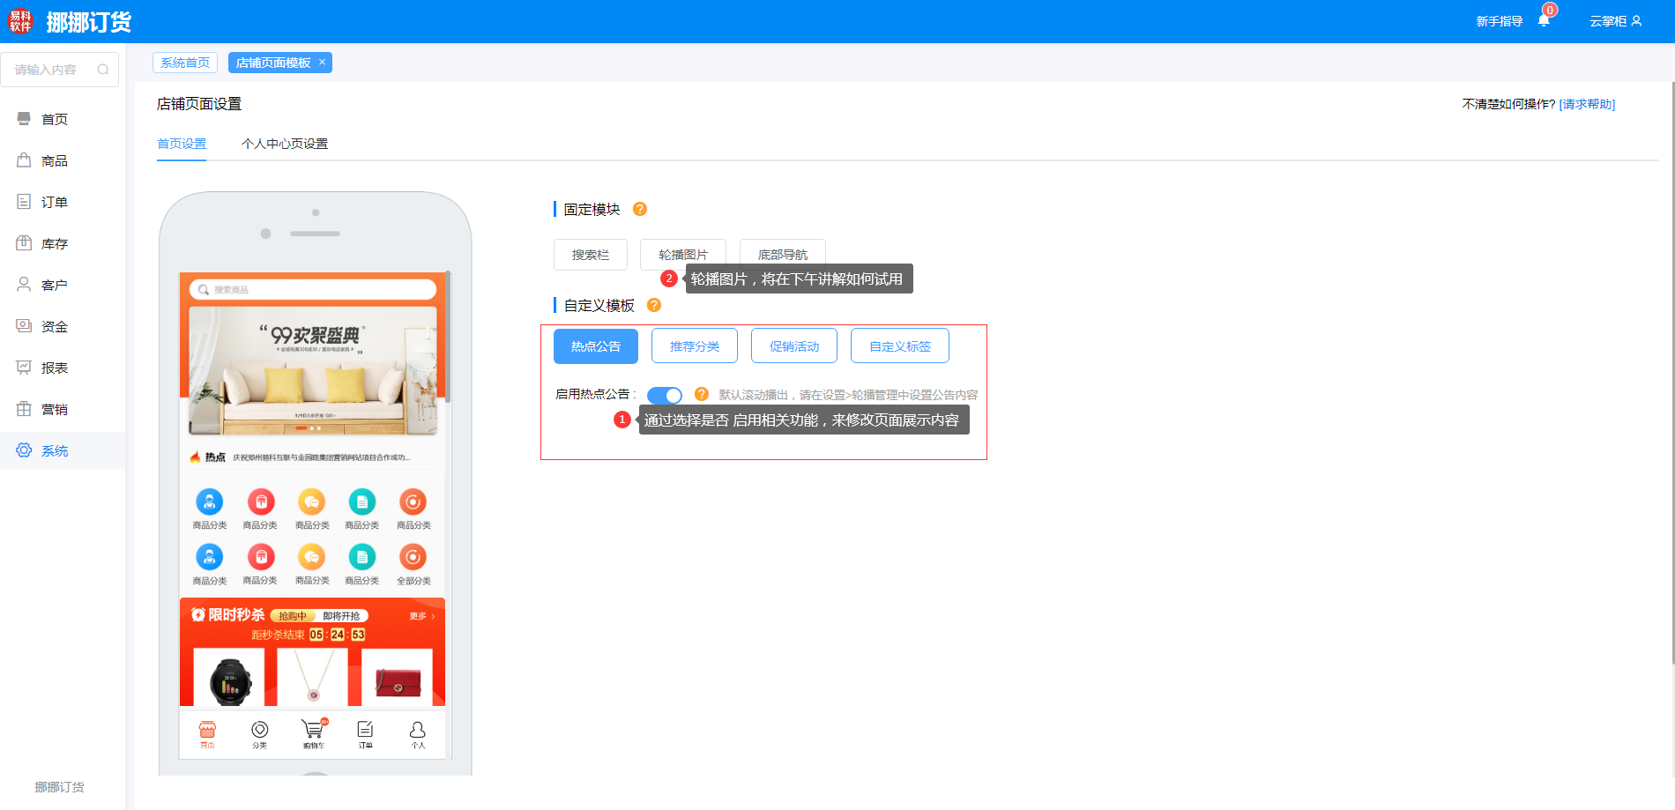This screenshot has height=810, width=1675.
Task: Open 系统 settings in sidebar
Action: (x=55, y=450)
